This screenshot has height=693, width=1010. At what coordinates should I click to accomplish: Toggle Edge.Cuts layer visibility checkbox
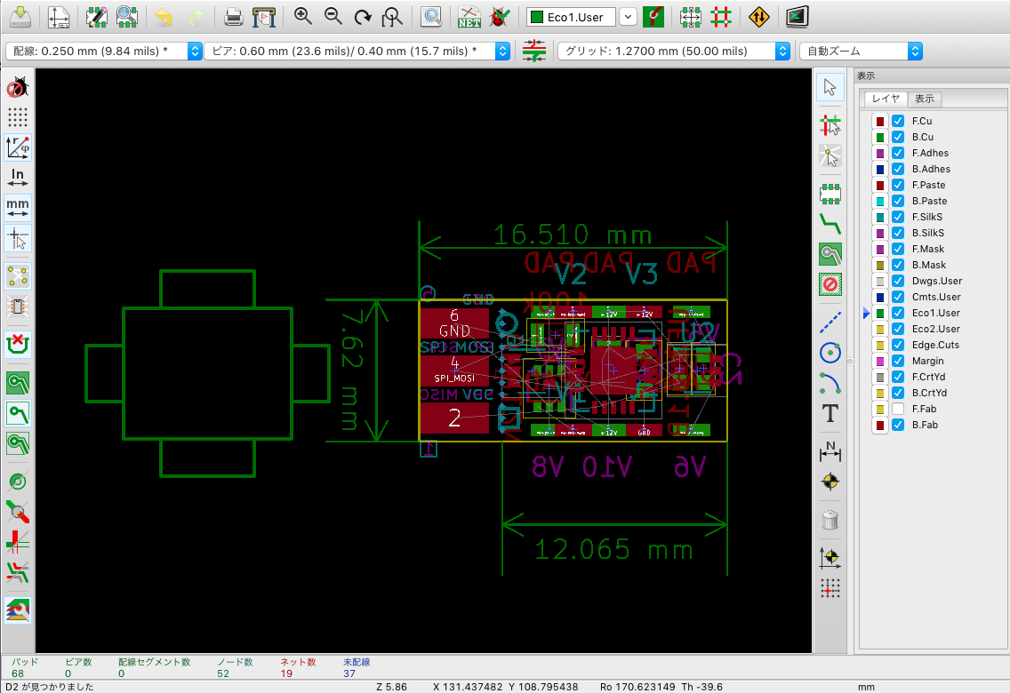coord(898,345)
